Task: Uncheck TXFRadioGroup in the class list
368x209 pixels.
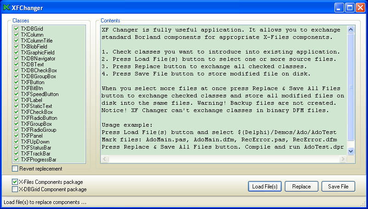Action: 16,130
